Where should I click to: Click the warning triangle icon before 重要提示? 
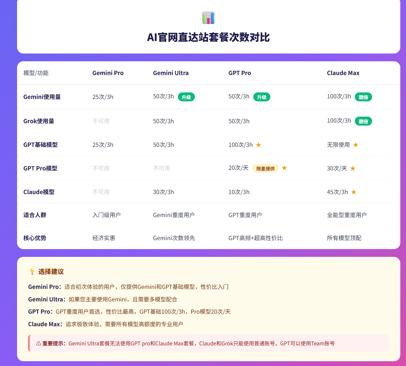tap(39, 343)
